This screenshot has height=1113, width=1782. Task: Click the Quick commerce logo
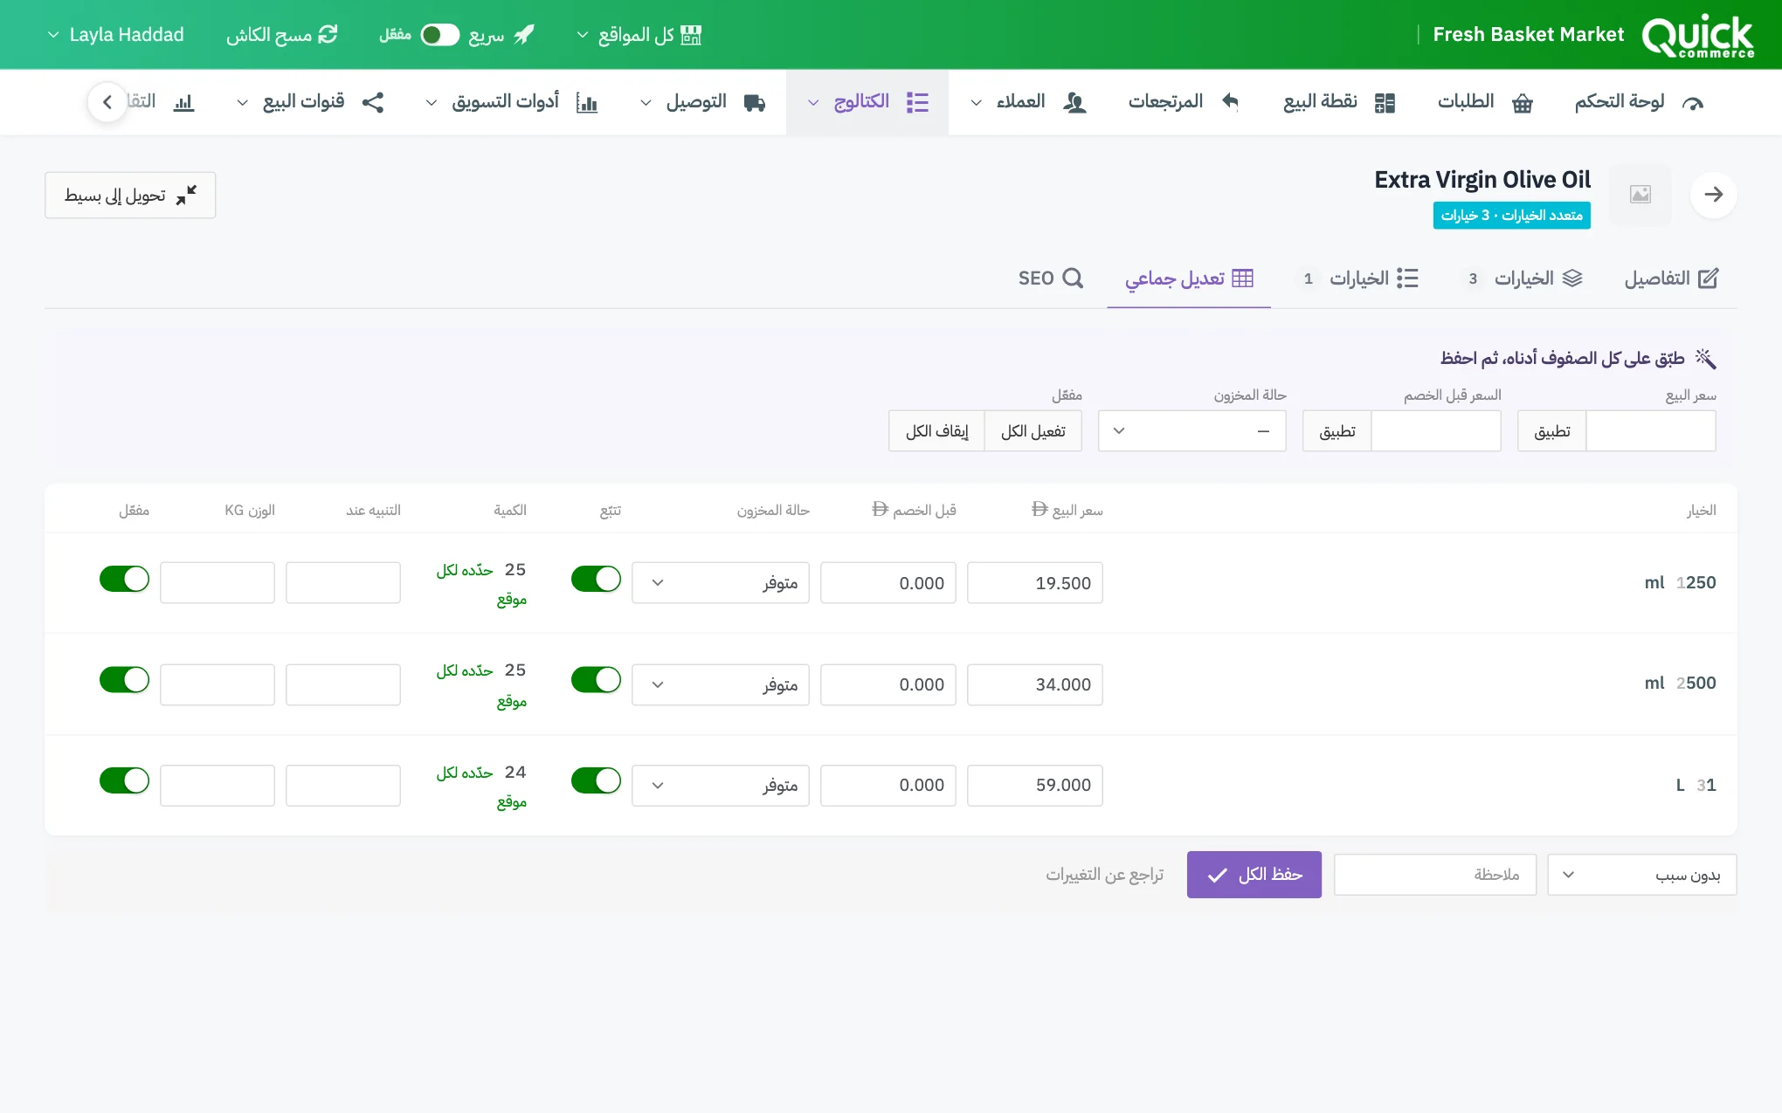point(1697,36)
